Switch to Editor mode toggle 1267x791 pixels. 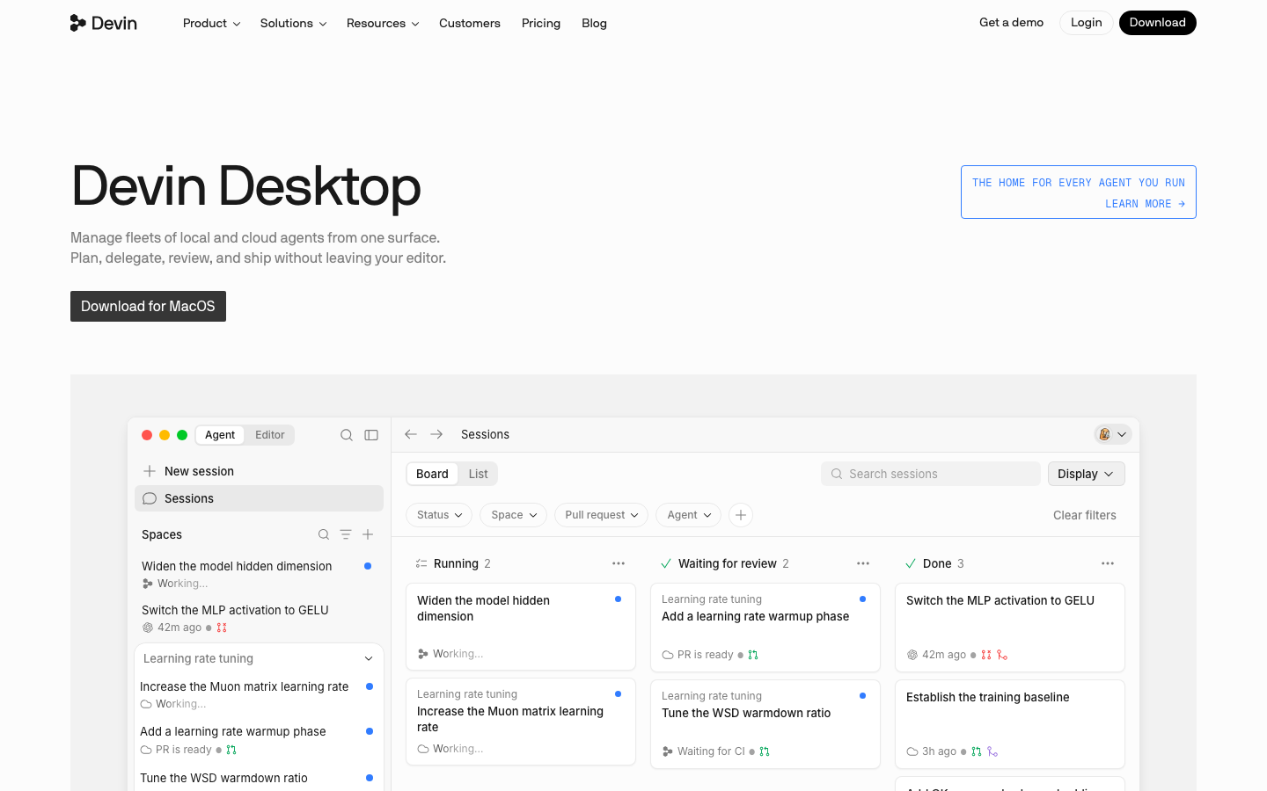tap(270, 435)
